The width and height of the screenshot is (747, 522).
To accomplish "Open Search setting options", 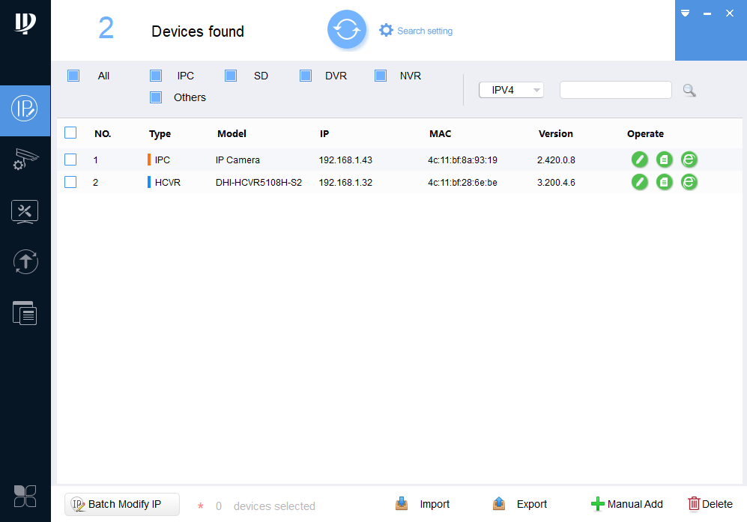I will point(416,31).
